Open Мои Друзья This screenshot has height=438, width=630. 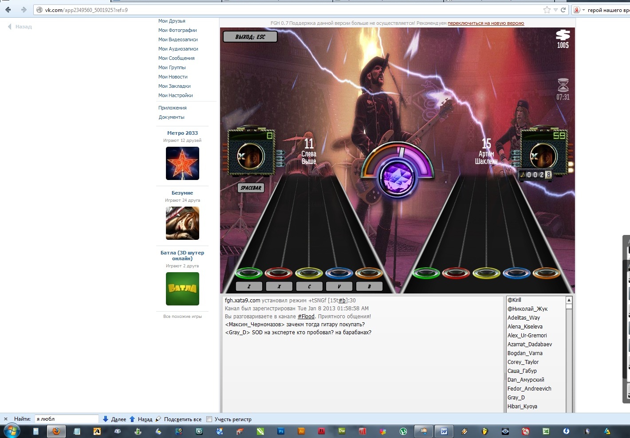point(172,21)
